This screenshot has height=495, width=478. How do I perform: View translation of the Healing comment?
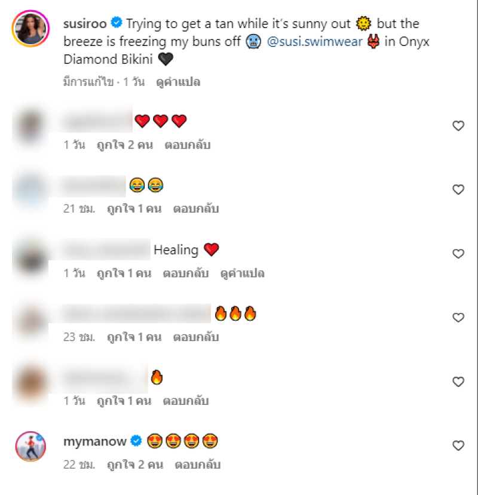(x=243, y=273)
